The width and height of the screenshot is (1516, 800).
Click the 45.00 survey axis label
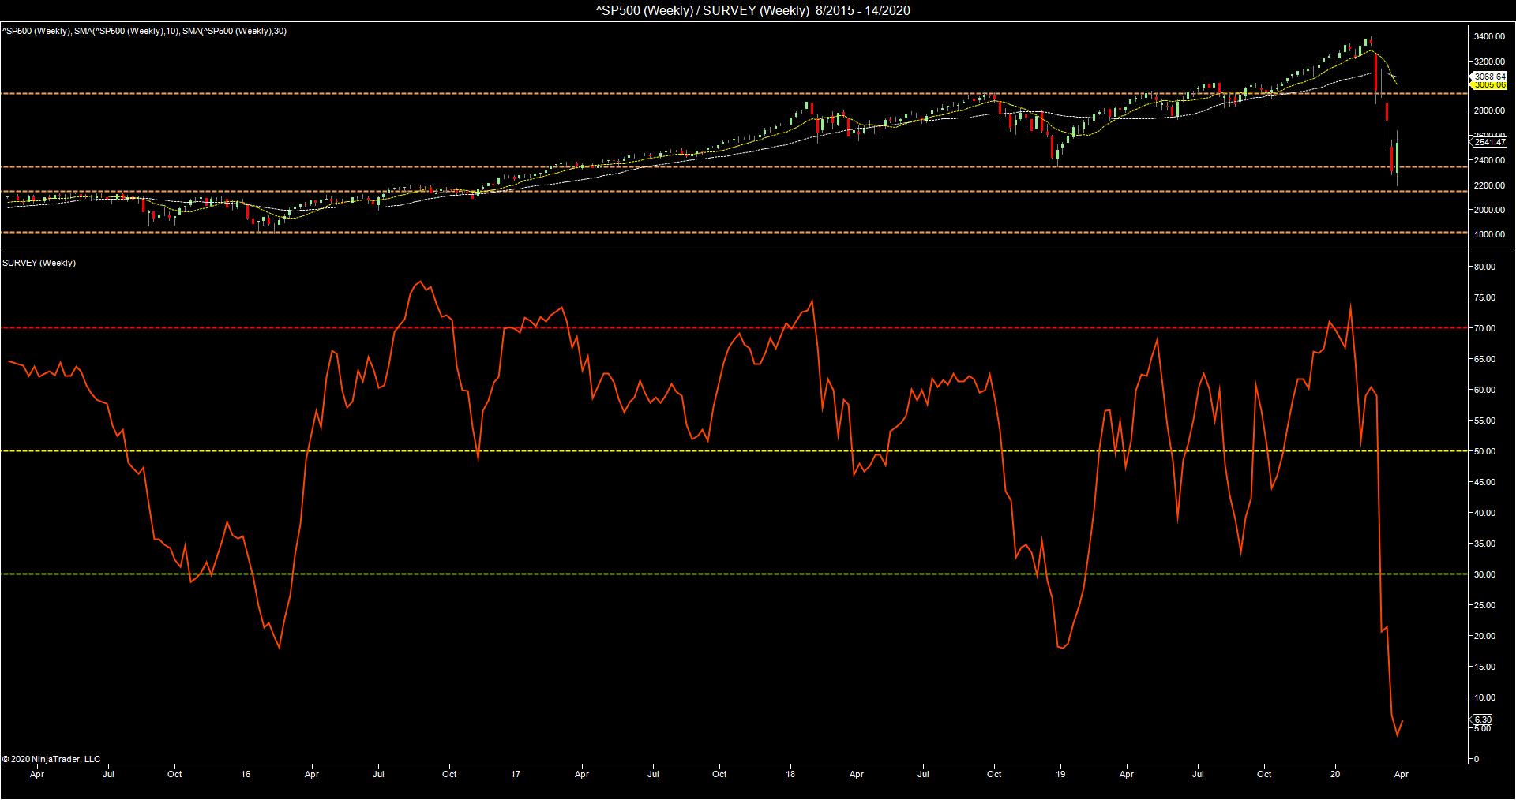point(1484,482)
